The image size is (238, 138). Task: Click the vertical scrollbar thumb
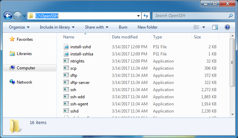tap(233, 63)
